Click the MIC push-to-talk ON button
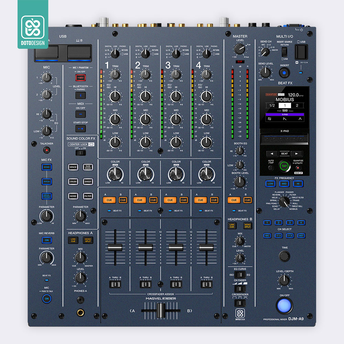This screenshot has height=344, width=344. click(47, 299)
